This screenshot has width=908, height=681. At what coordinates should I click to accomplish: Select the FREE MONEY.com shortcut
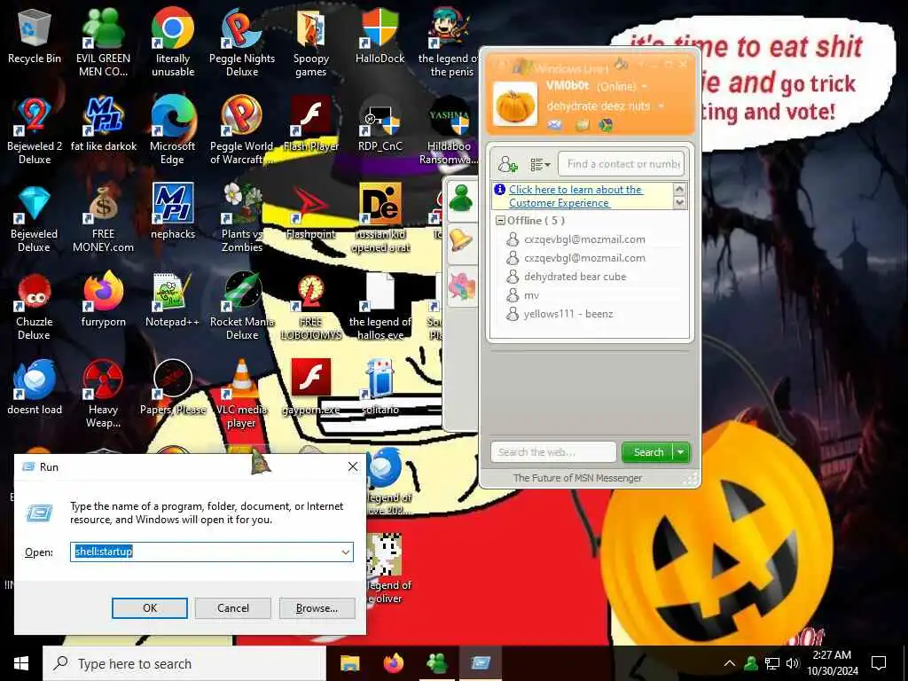[x=103, y=219]
